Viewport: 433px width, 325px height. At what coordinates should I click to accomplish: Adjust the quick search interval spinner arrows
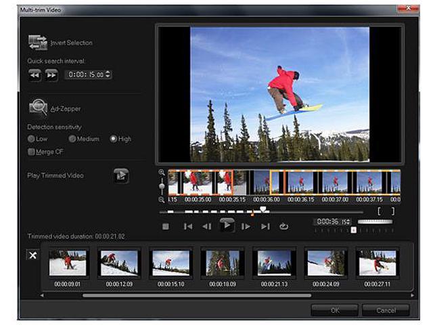coord(108,74)
